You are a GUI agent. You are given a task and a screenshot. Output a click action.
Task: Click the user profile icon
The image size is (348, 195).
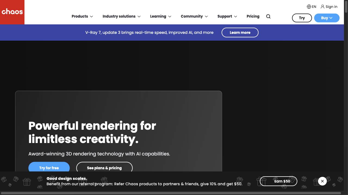click(x=322, y=7)
